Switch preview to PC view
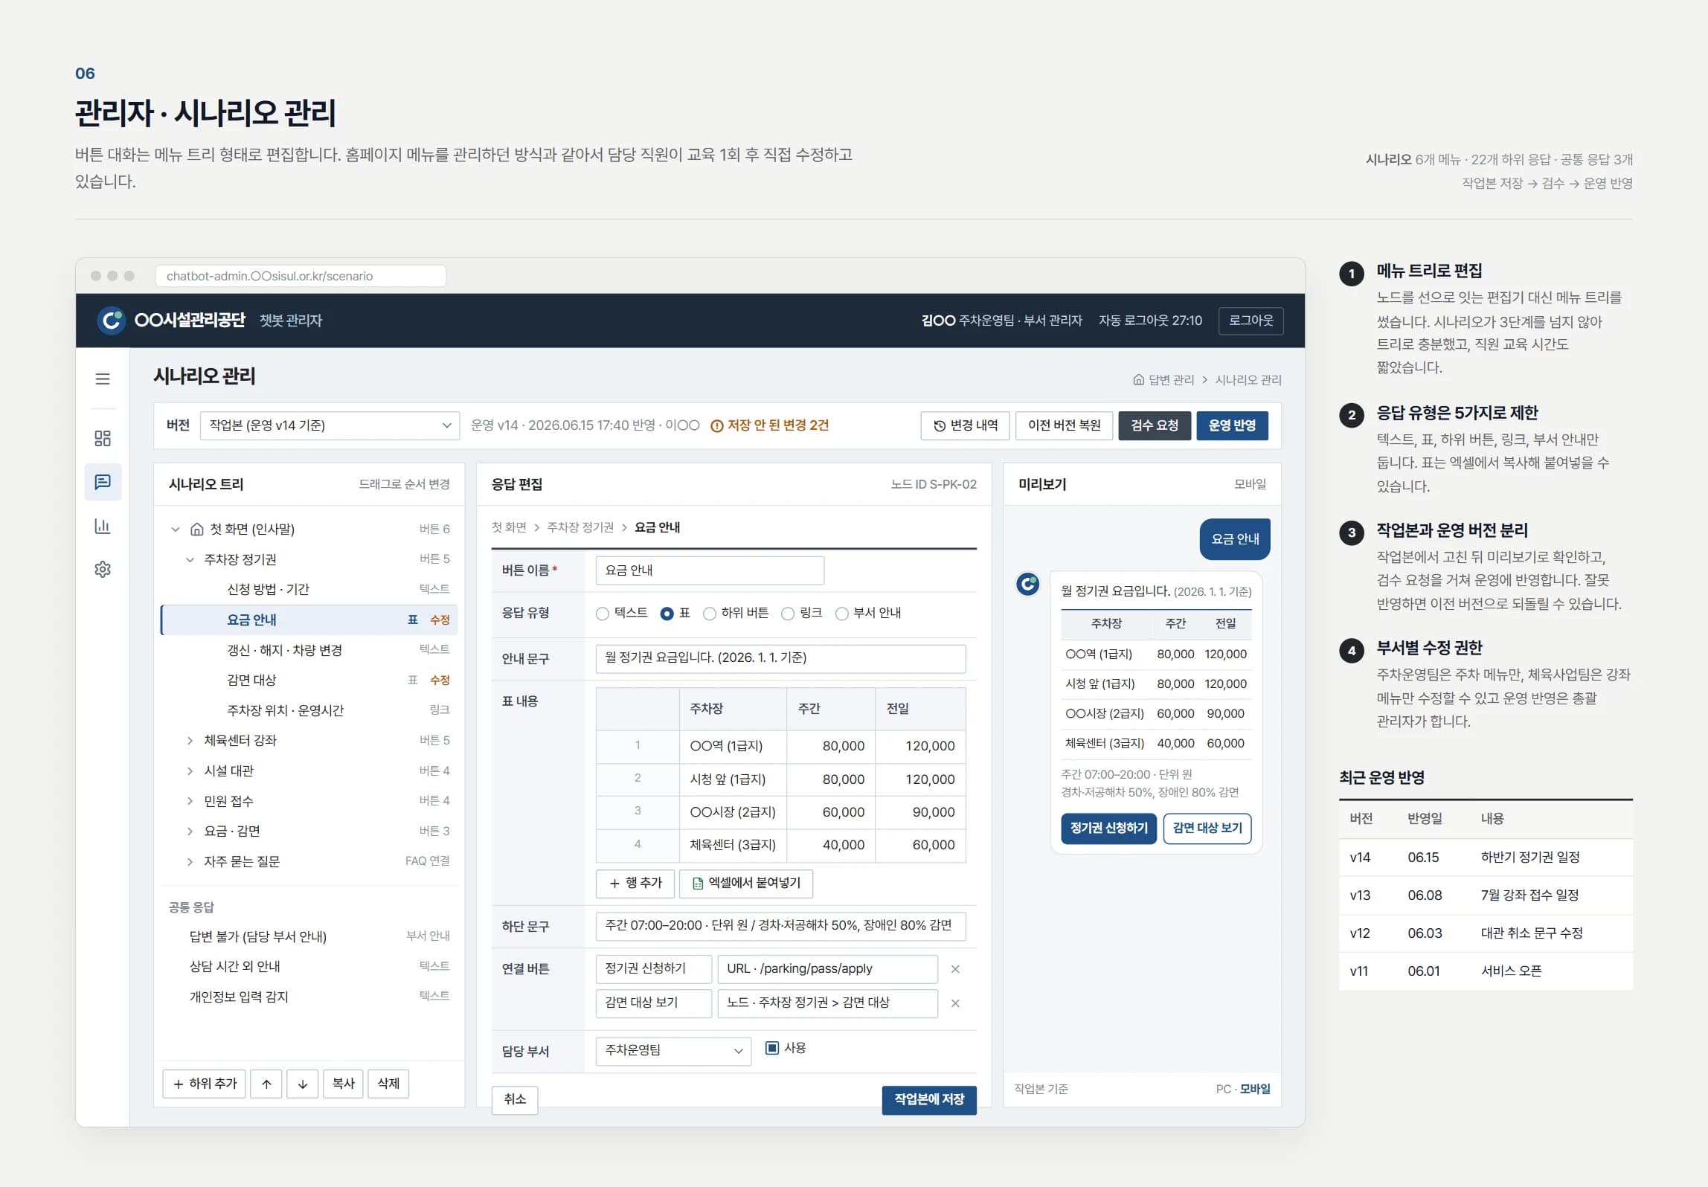 (1223, 1089)
